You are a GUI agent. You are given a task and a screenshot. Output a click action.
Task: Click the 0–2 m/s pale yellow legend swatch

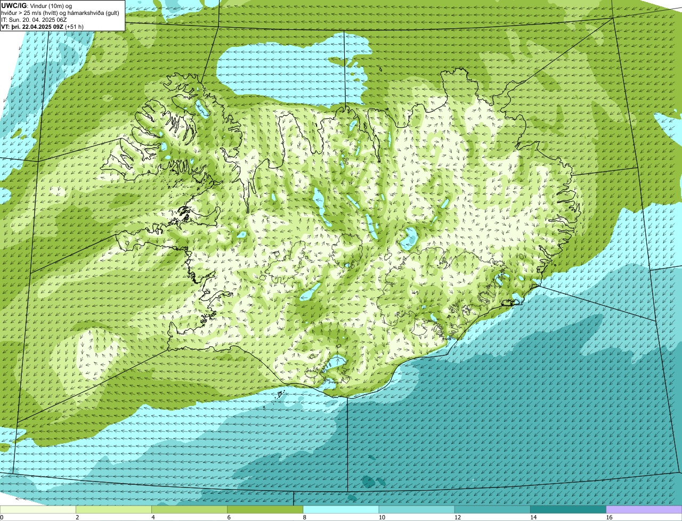click(x=38, y=509)
